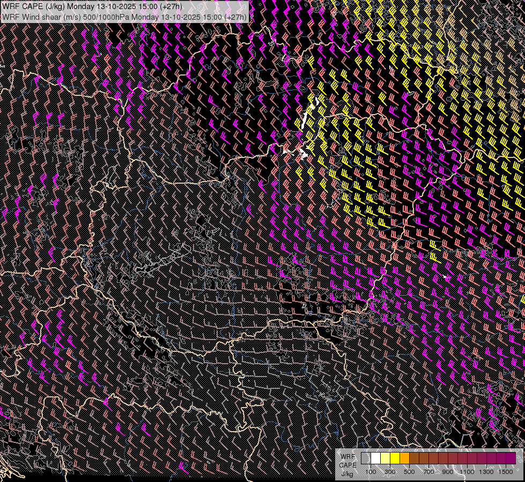Click the 500 tick label in the legend
The image size is (525, 482).
(x=409, y=472)
